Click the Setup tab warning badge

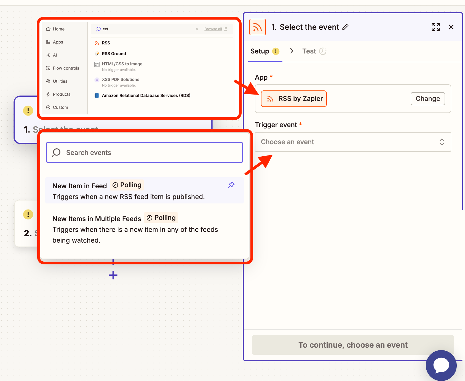click(x=276, y=51)
